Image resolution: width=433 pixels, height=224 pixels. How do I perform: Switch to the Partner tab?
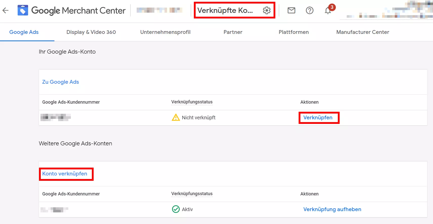click(233, 32)
